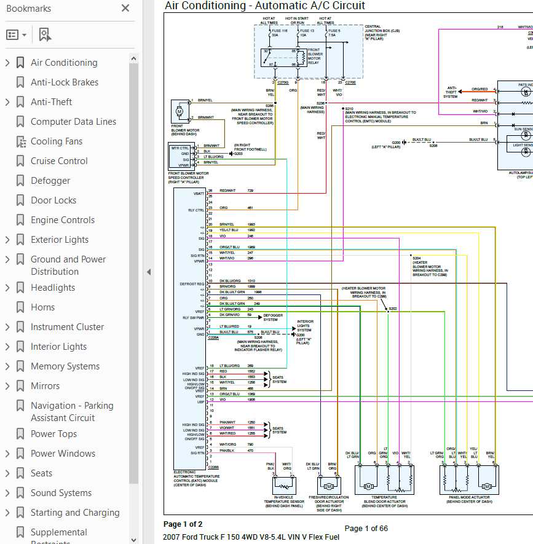Open the Anti-Theft bookmark
Viewport: 533px width, 544px height.
point(52,102)
